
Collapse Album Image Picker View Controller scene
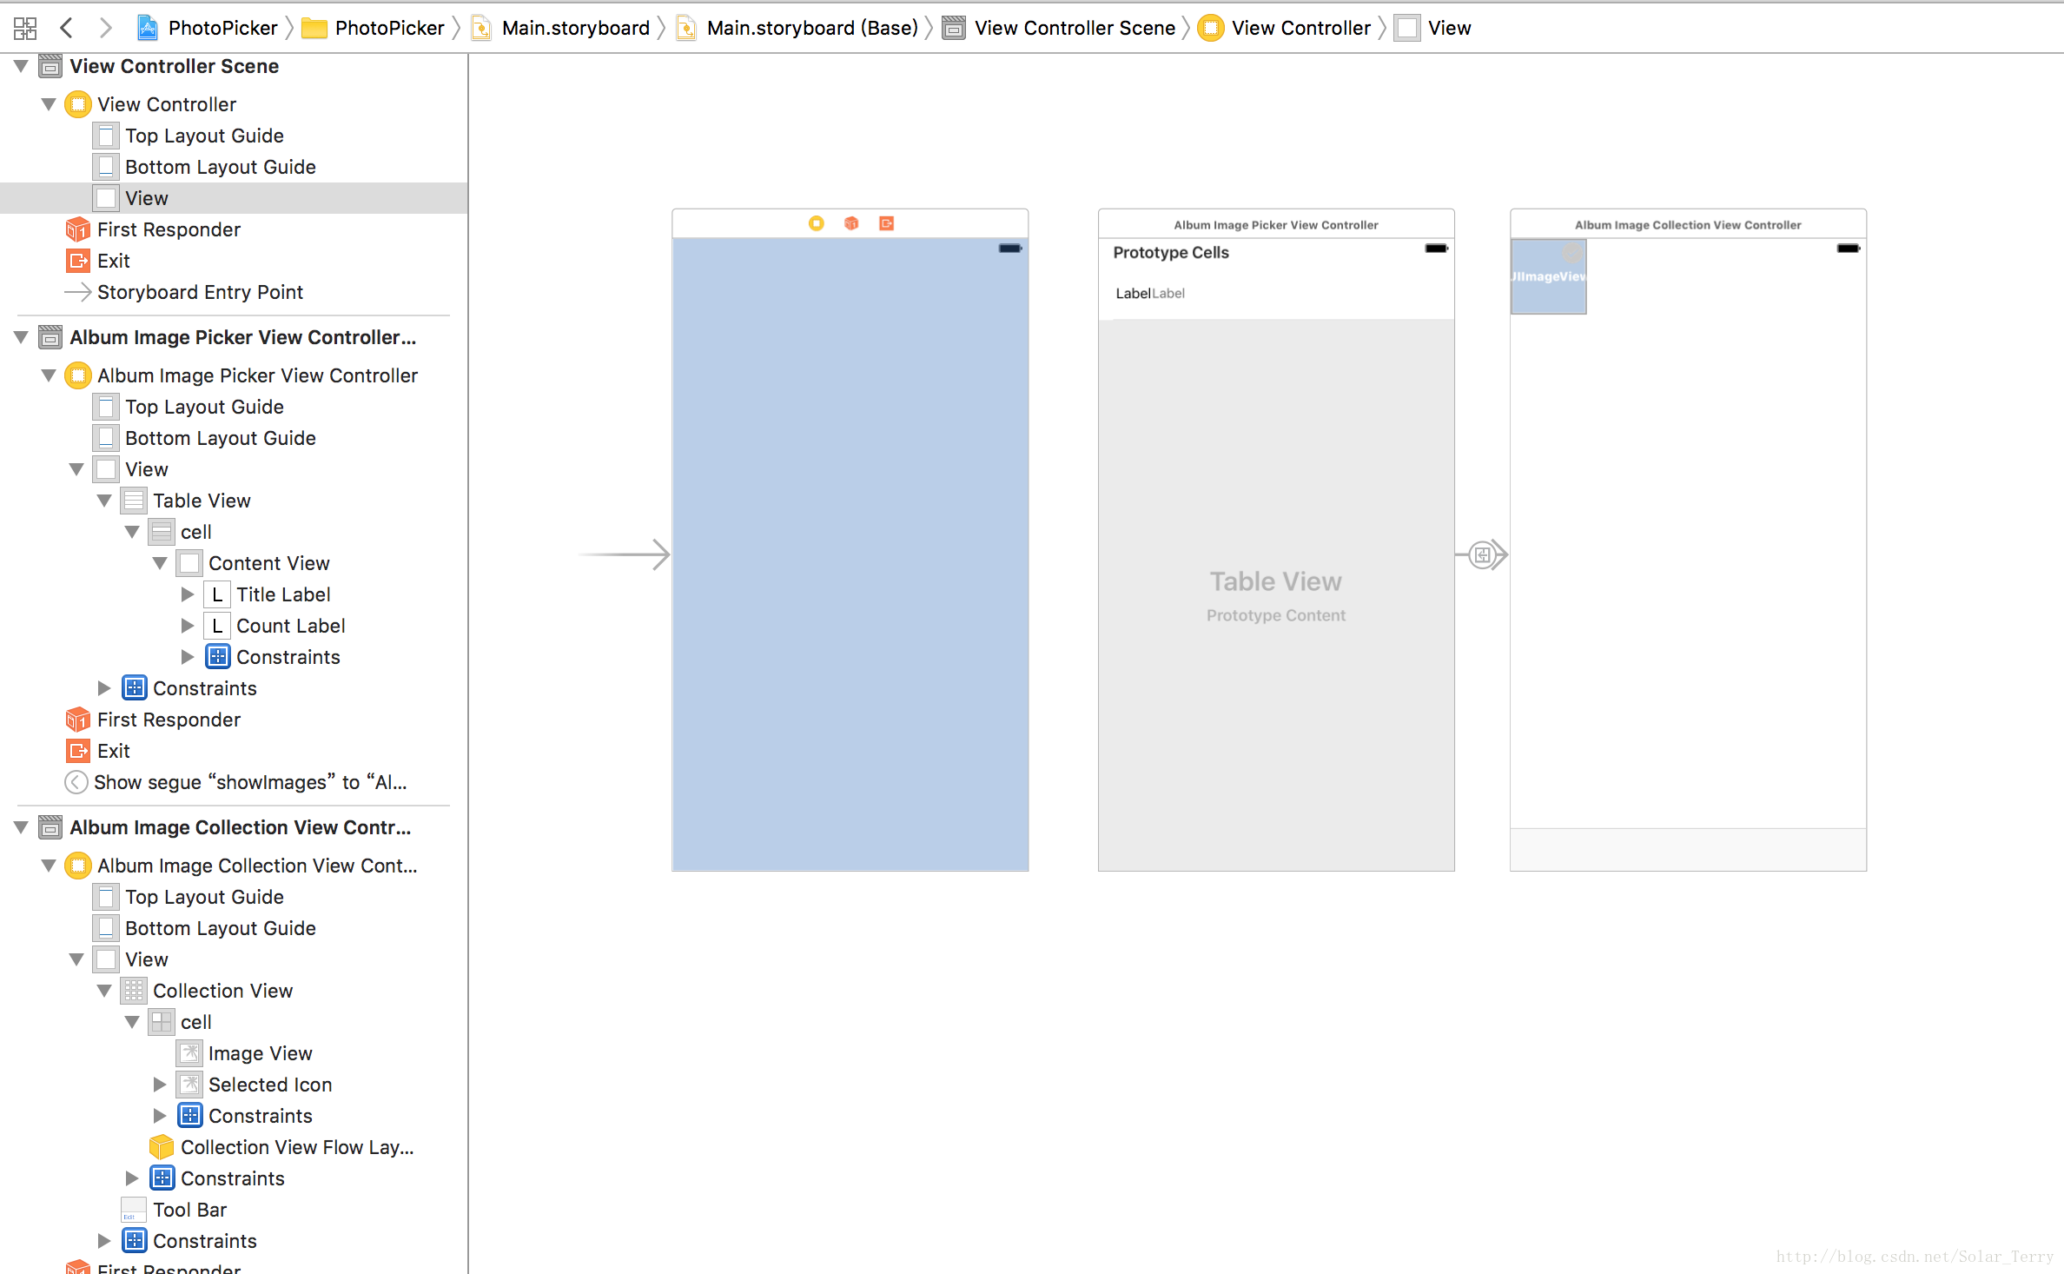[x=22, y=337]
